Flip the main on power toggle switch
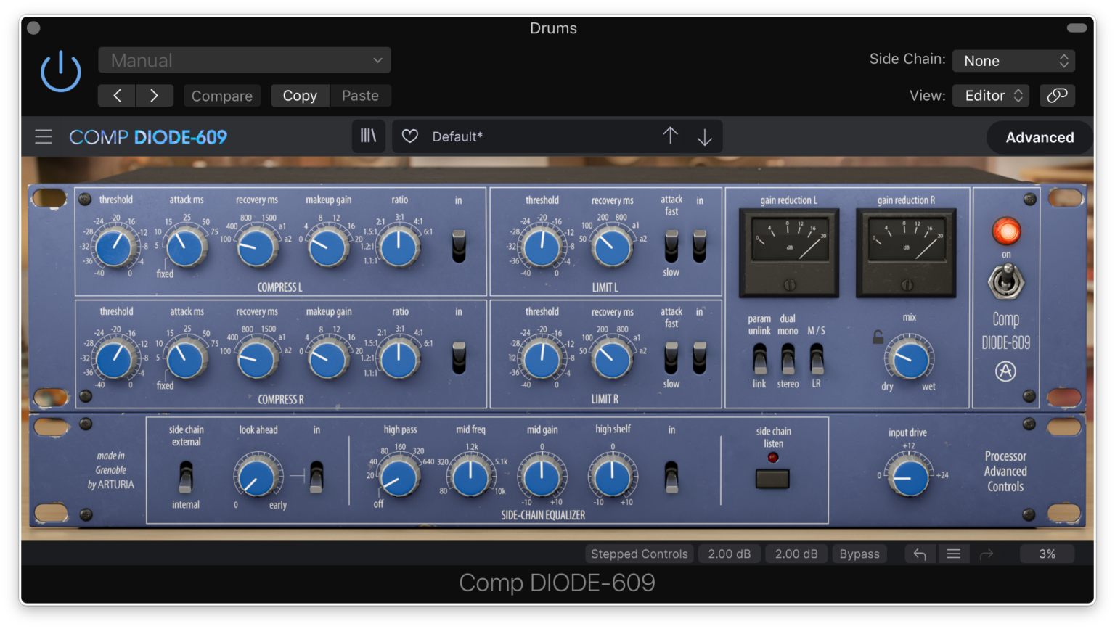Screen dimensions: 1115x629 pyautogui.click(x=1005, y=281)
